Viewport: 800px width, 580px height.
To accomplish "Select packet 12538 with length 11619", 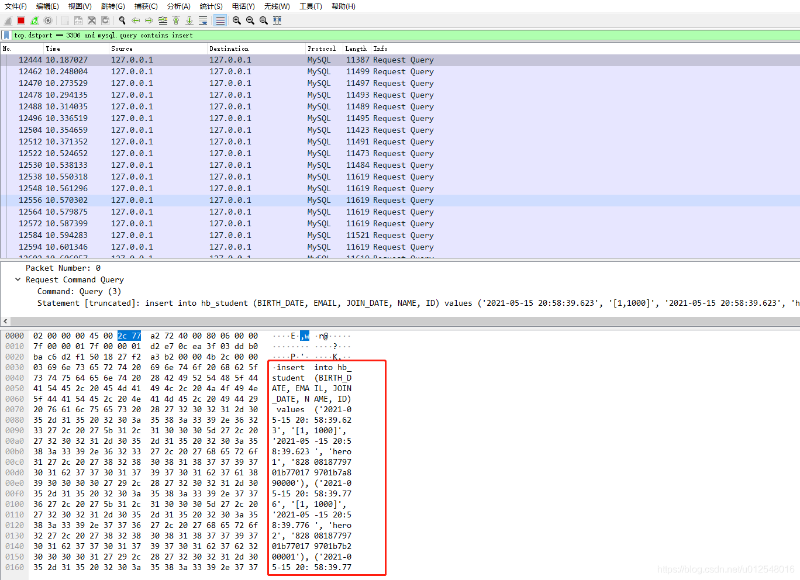I will 400,177.
